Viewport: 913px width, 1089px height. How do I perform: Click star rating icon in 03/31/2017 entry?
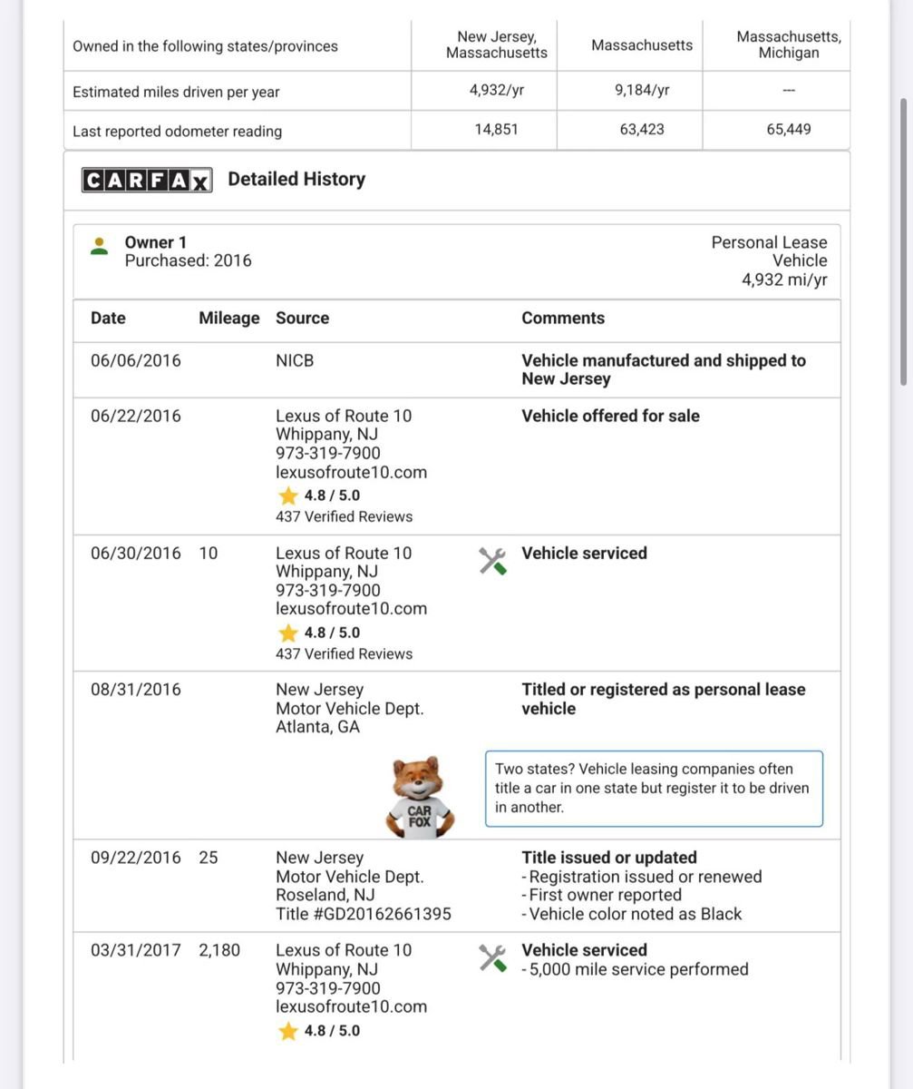(288, 1031)
